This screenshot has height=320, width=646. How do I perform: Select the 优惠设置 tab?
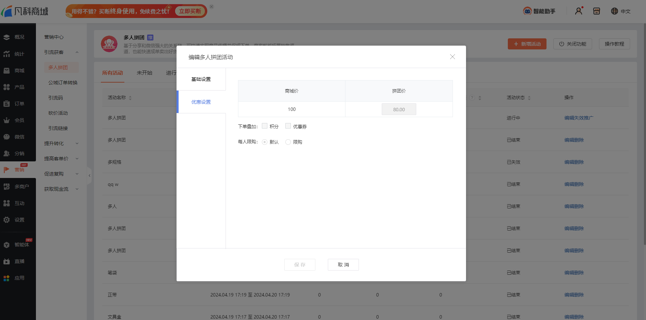pos(201,102)
